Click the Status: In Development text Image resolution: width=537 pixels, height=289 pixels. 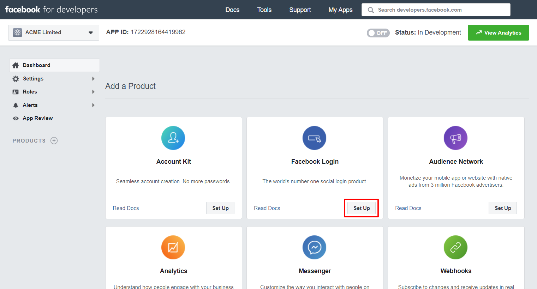click(428, 32)
